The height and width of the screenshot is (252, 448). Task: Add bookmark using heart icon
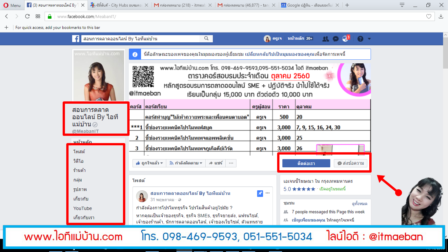point(429,16)
